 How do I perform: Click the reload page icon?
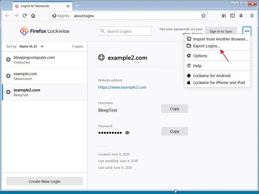coord(25,16)
